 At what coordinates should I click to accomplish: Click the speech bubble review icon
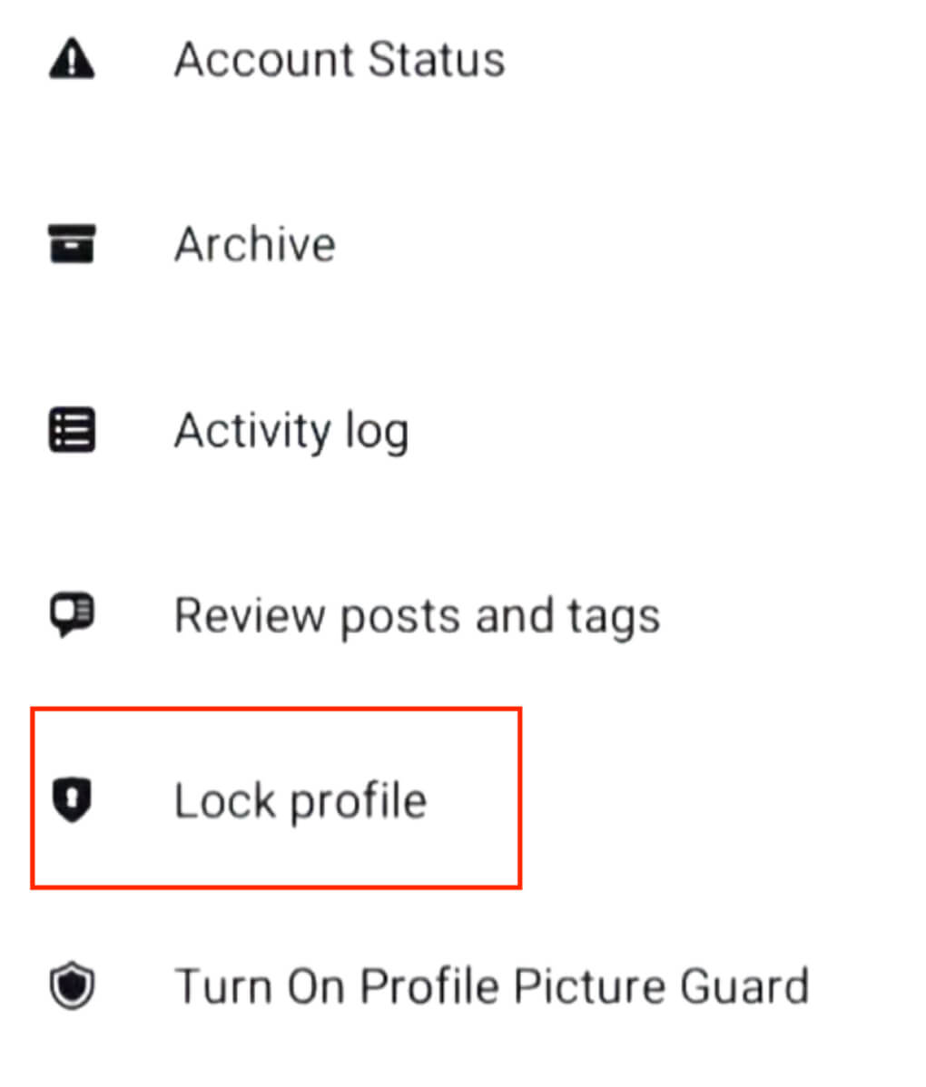tap(72, 615)
